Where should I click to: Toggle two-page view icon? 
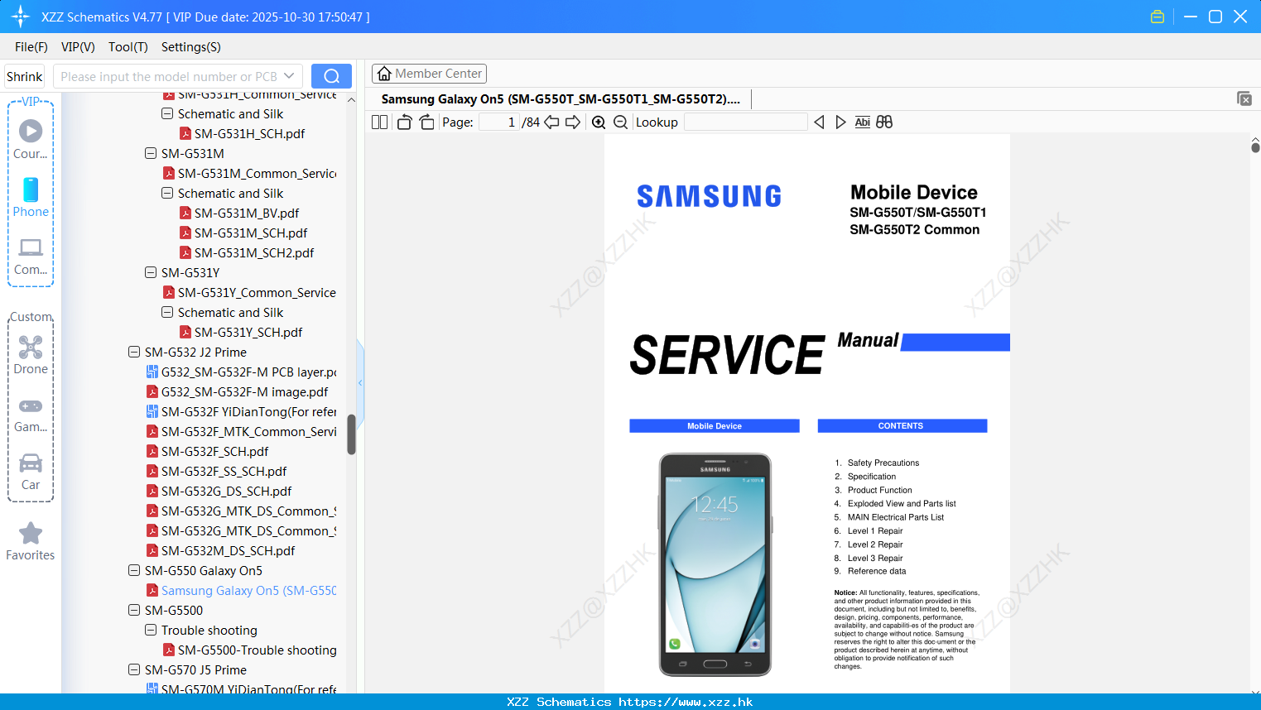[379, 122]
